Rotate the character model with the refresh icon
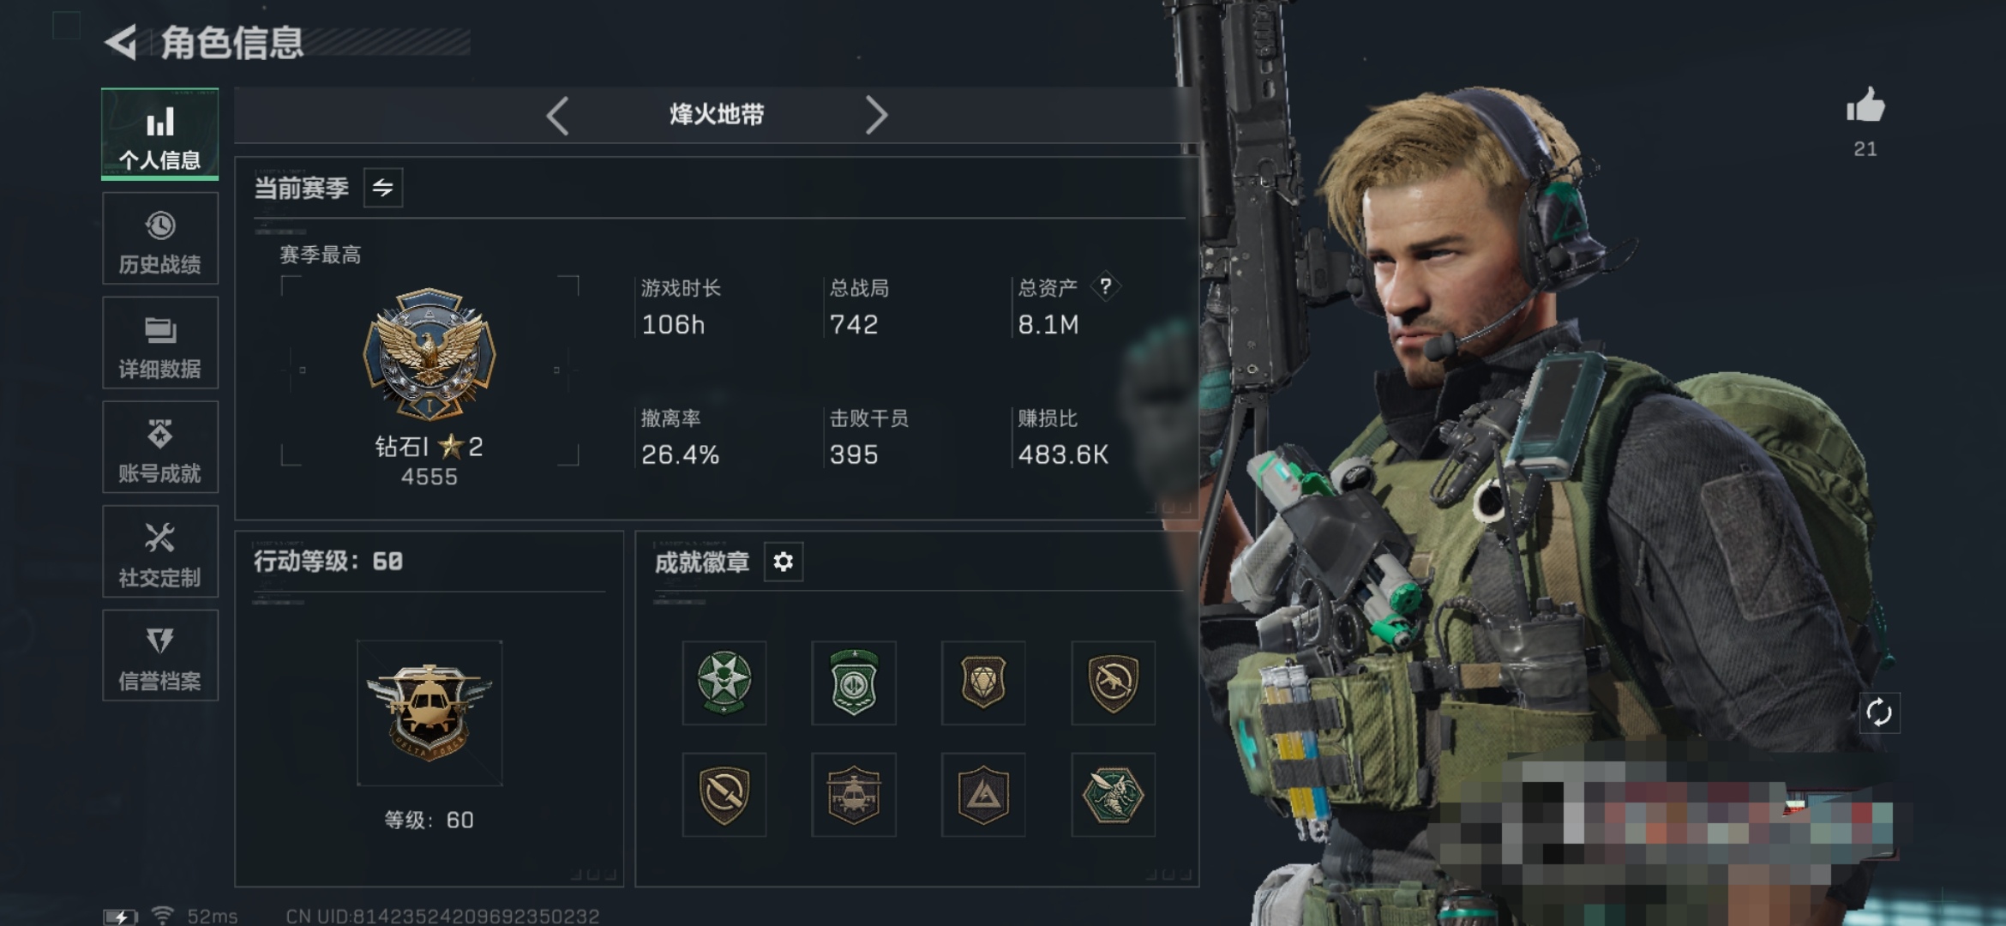The height and width of the screenshot is (926, 2006). click(x=1878, y=713)
